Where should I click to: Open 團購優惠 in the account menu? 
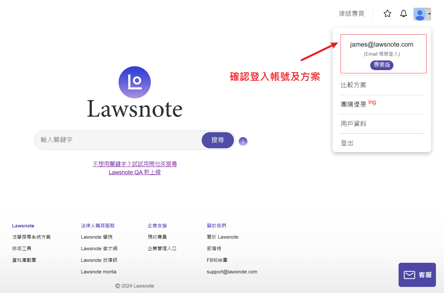(353, 105)
